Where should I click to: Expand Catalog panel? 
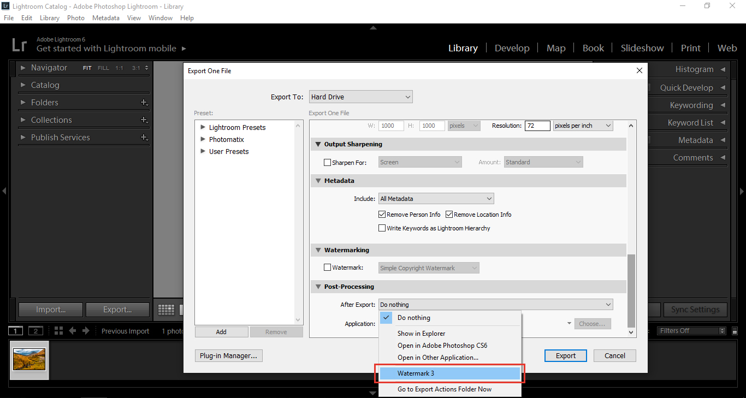click(23, 85)
